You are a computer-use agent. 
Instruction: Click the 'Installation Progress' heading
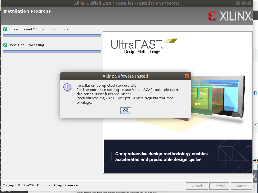[27, 11]
